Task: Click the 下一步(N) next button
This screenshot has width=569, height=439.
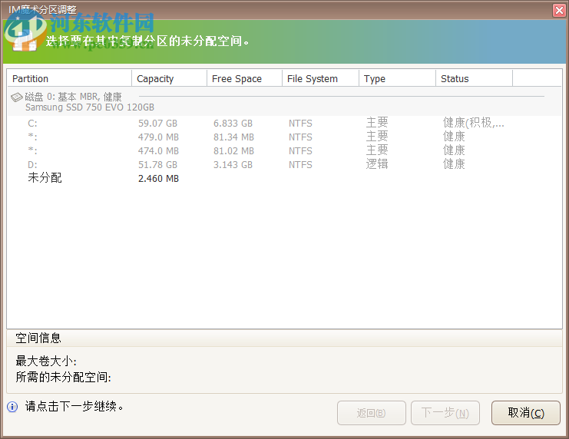Action: click(x=445, y=413)
